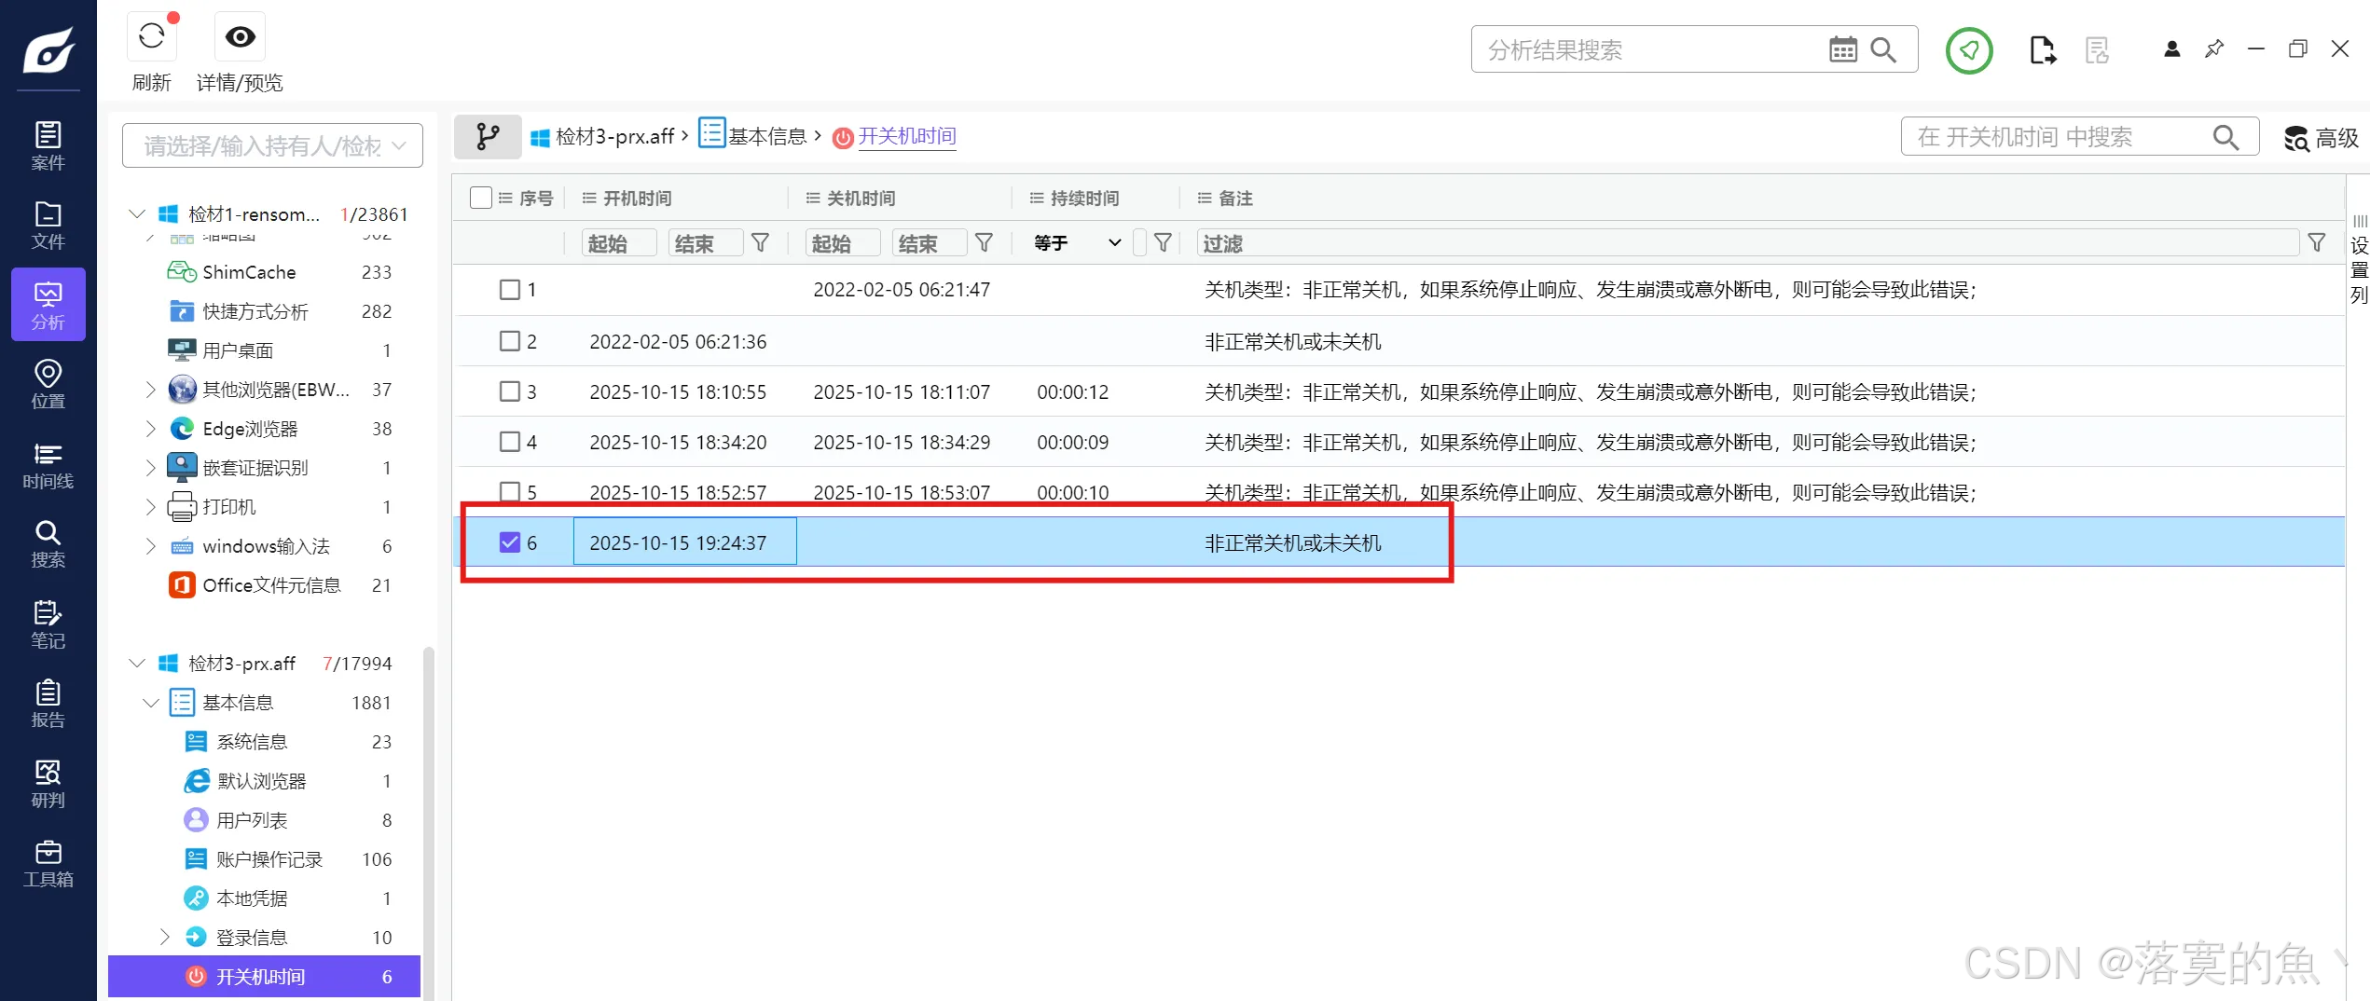The image size is (2370, 1001).
Task: Open the 研判 sidebar section
Action: (48, 784)
